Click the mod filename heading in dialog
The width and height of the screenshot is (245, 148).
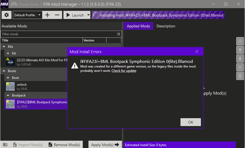[x=137, y=62]
